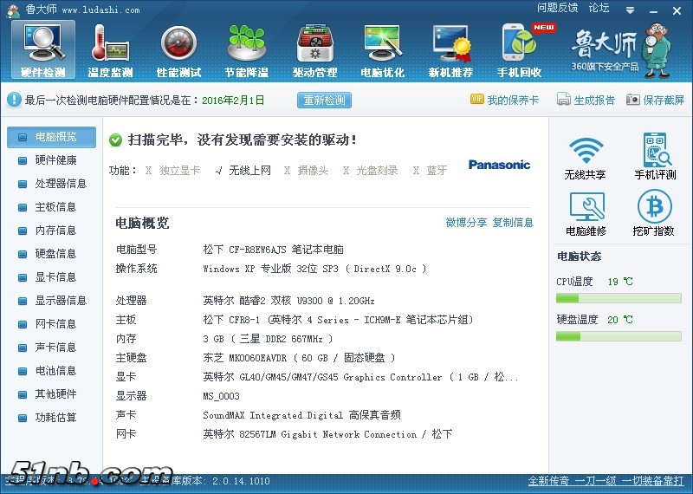Open 手机评测 phone benchmark tool
Image resolution: width=693 pixels, height=494 pixels.
tap(655, 157)
